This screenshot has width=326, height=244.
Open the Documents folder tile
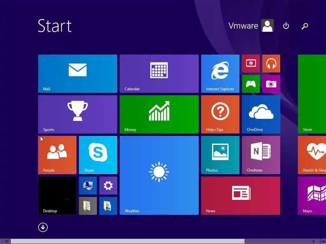pyautogui.click(x=88, y=206)
